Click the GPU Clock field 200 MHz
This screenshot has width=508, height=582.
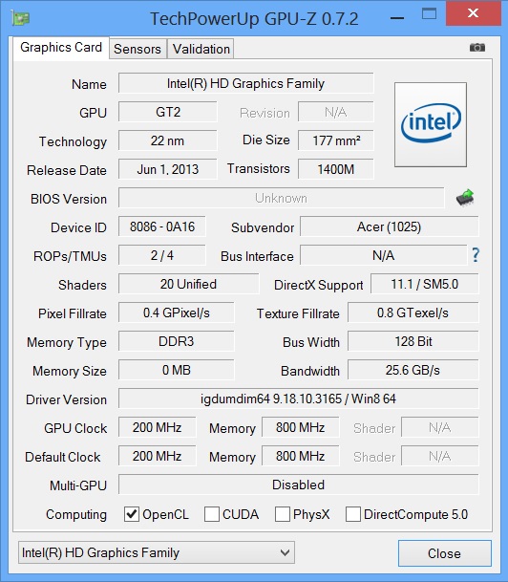click(158, 427)
